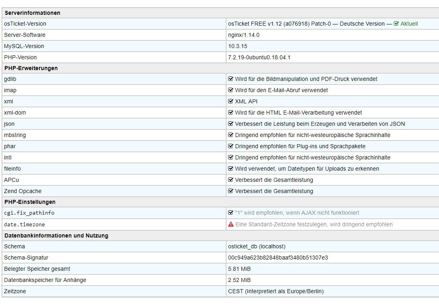Click the check icon in the intl row

coord(231,157)
